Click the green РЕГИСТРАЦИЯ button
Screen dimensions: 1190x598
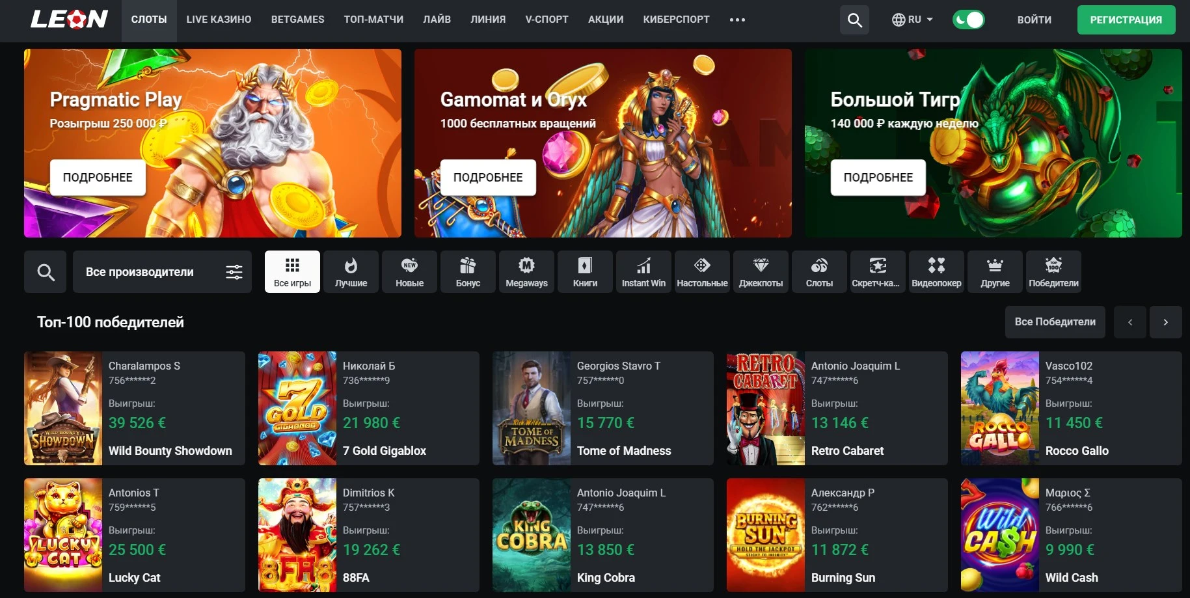point(1126,20)
